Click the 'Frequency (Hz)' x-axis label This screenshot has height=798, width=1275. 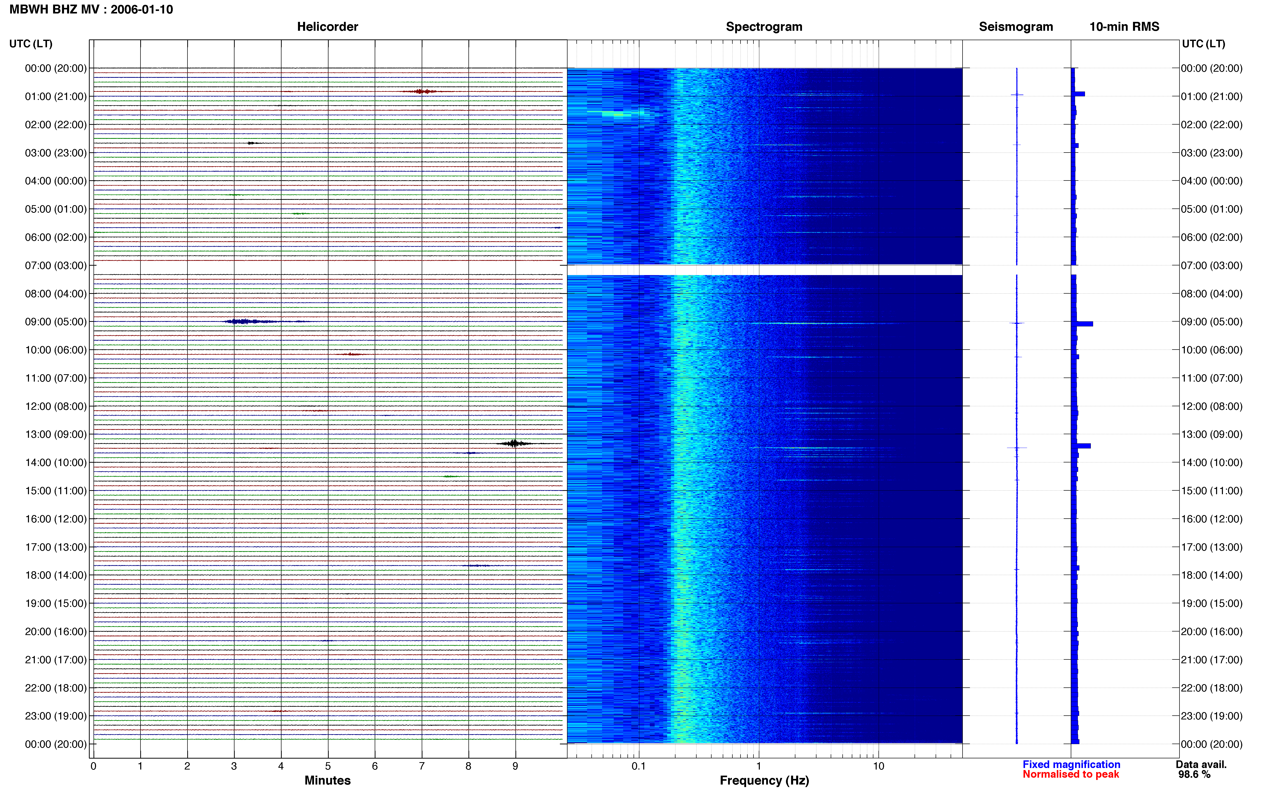point(764,780)
